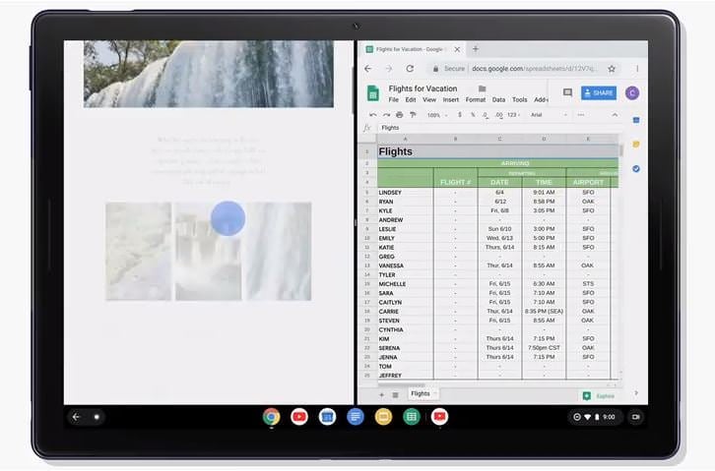
Task: Open the launcher circle button on the shelf
Action: pyautogui.click(x=97, y=417)
